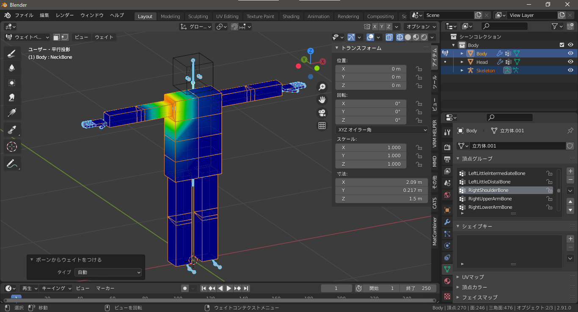Open the Object Constraints properties tab
This screenshot has height=312, width=578.
[x=447, y=257]
